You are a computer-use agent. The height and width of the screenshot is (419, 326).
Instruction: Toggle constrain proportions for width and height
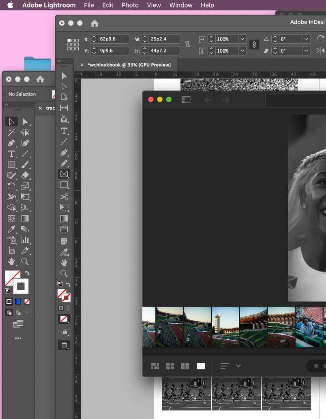(188, 45)
